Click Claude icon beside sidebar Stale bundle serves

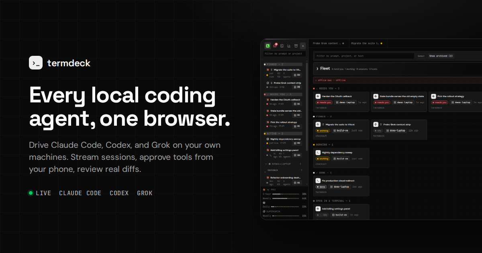[x=268, y=111]
